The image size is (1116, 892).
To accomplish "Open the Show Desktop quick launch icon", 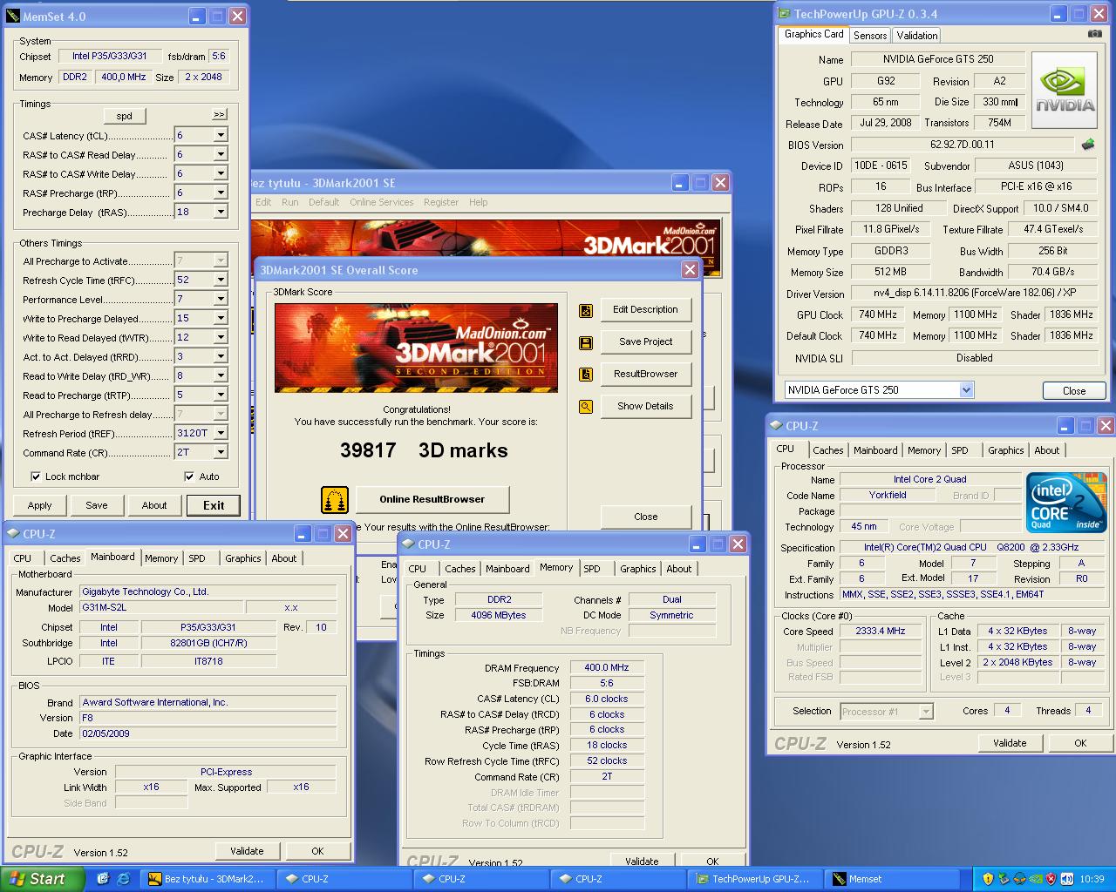I will click(x=103, y=879).
